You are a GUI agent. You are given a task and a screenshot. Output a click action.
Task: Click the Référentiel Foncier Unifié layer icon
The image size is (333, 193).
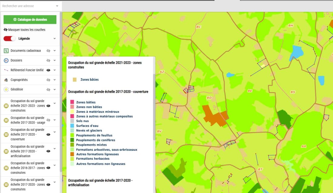click(x=6, y=70)
